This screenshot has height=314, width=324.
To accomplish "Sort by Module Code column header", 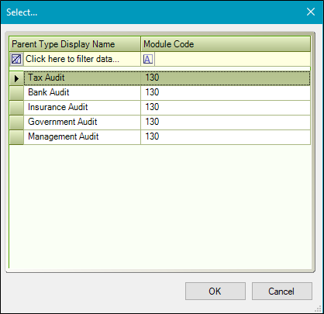I will tap(226, 44).
